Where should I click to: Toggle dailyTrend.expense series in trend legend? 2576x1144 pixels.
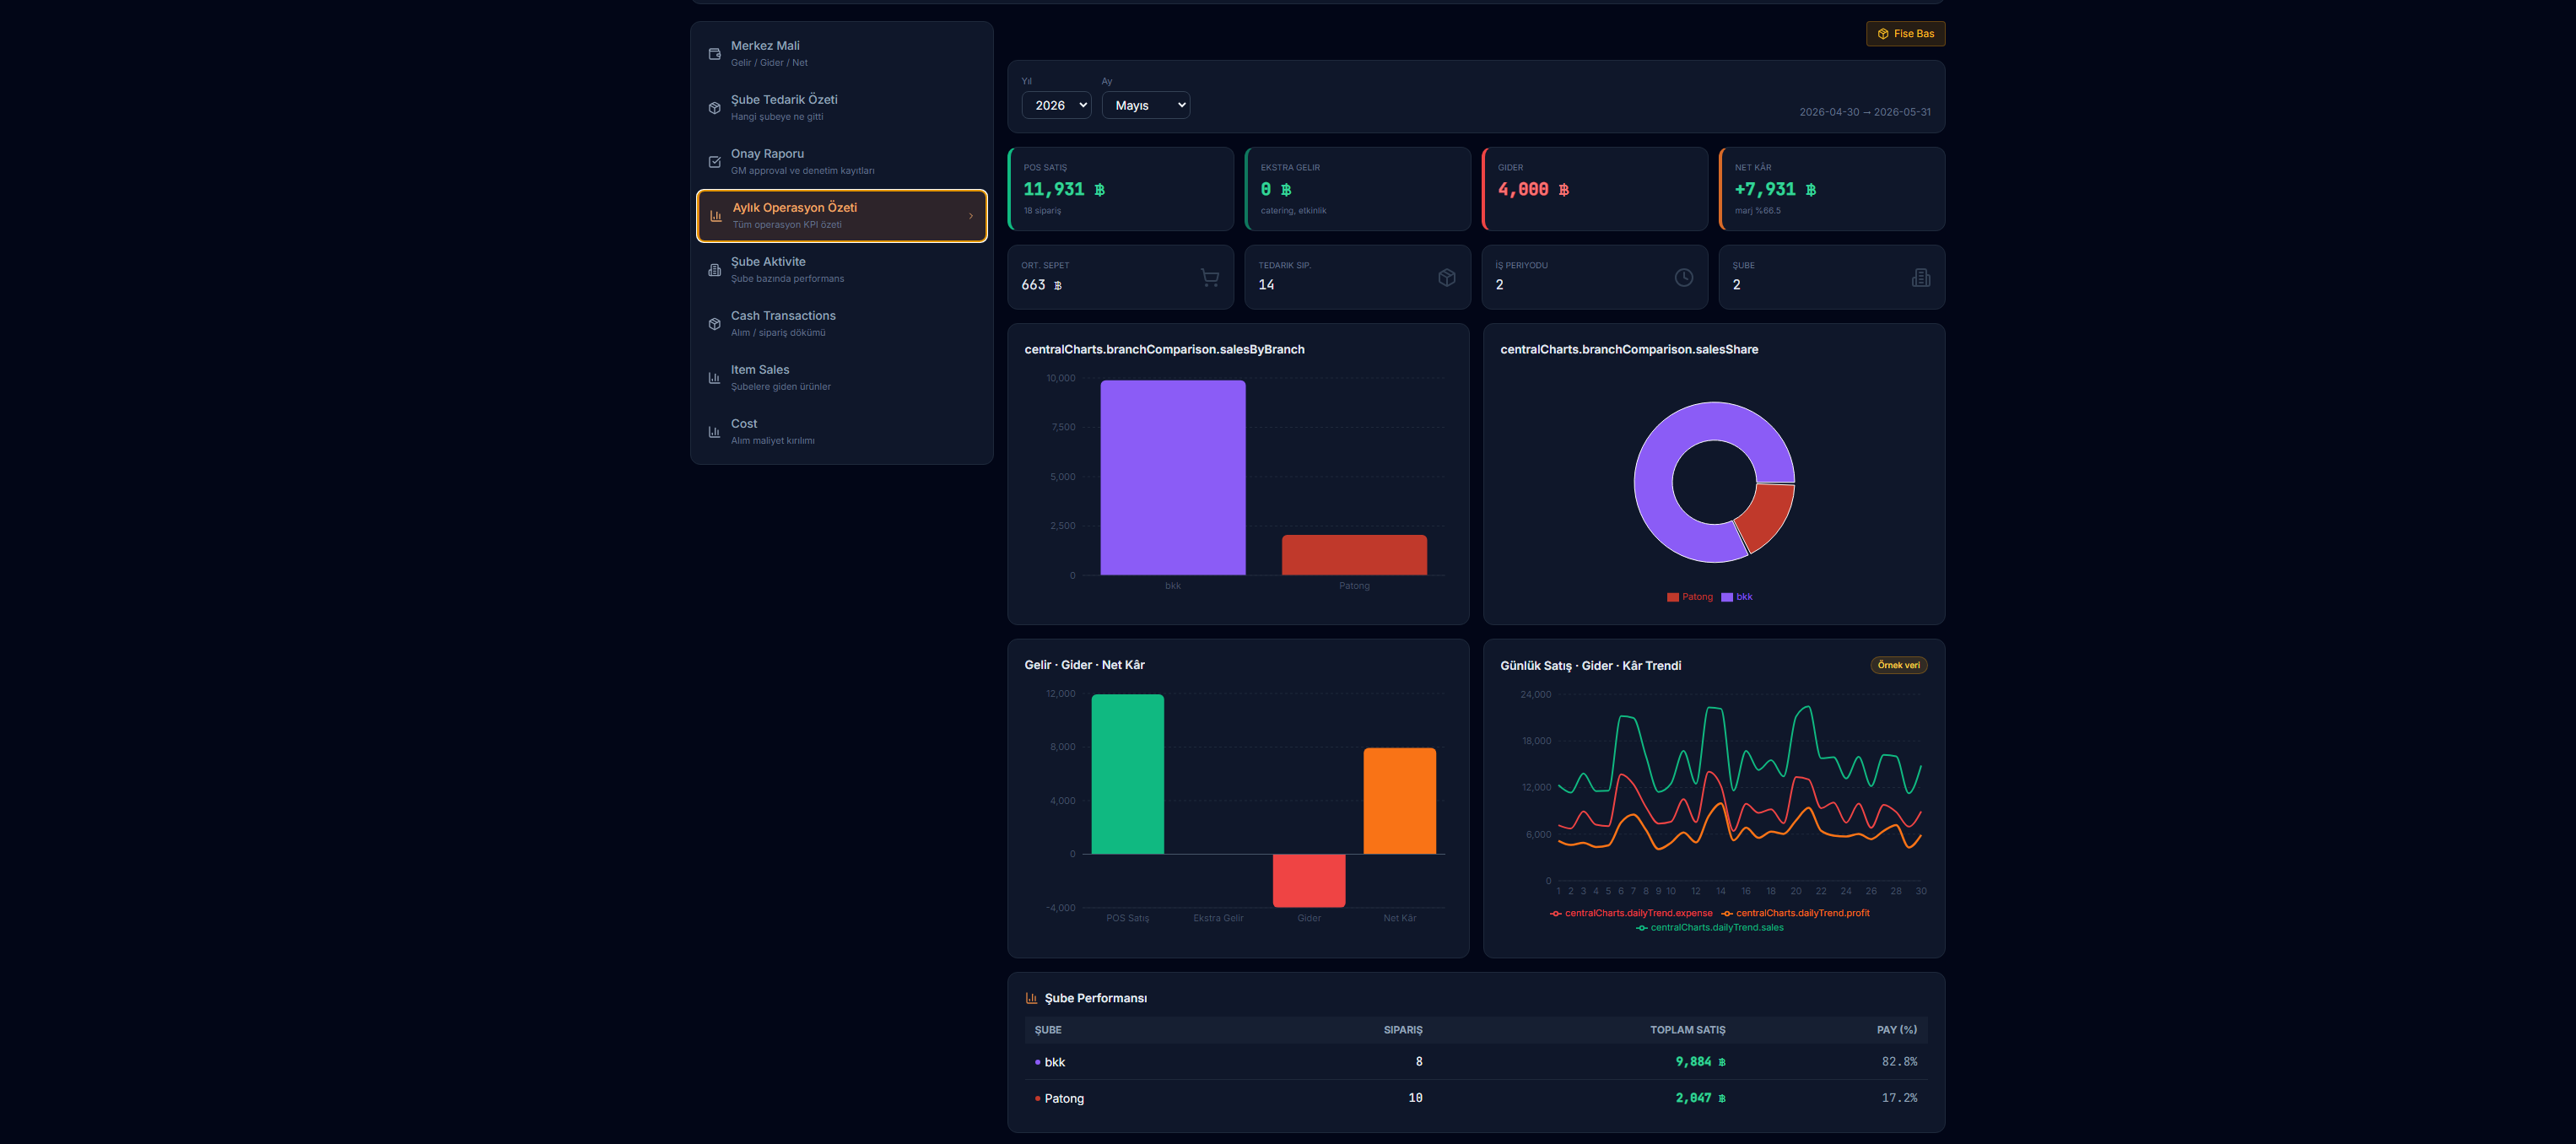(1631, 913)
